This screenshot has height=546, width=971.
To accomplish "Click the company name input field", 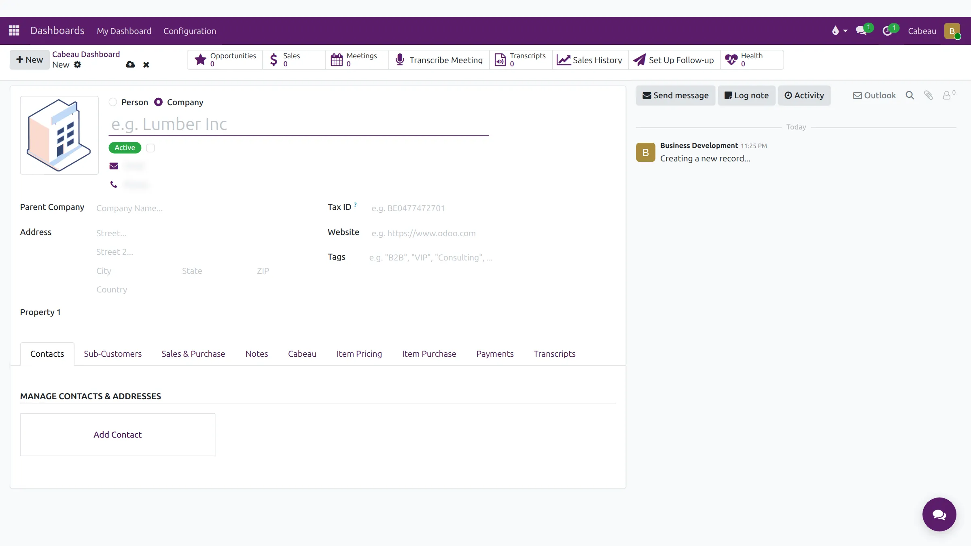I will pyautogui.click(x=299, y=125).
